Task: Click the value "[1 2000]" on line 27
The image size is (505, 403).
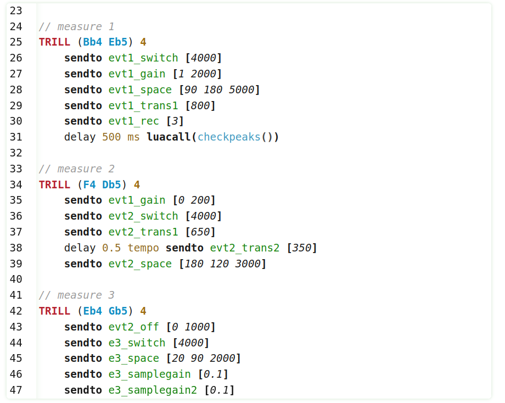Action: (197, 74)
